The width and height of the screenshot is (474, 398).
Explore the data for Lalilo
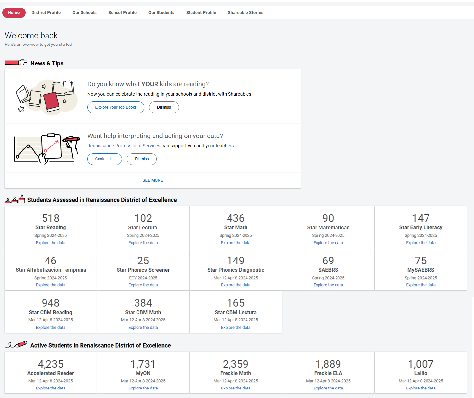(x=421, y=388)
